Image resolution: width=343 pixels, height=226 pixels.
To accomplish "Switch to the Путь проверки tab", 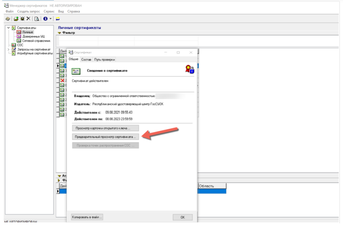I will 105,59.
